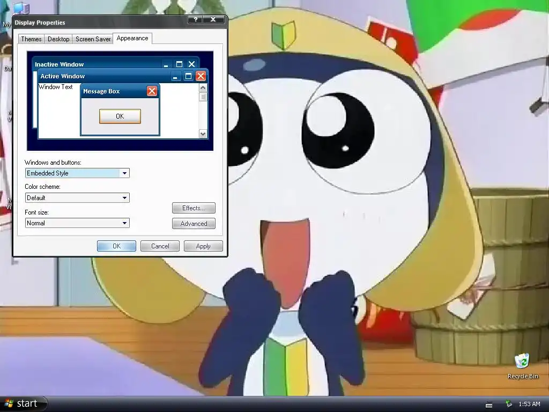This screenshot has height=412, width=549.
Task: Close the Display Properties dialog
Action: pos(213,20)
